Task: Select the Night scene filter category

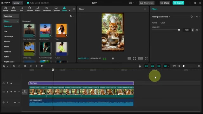Action: pyautogui.click(x=9, y=62)
